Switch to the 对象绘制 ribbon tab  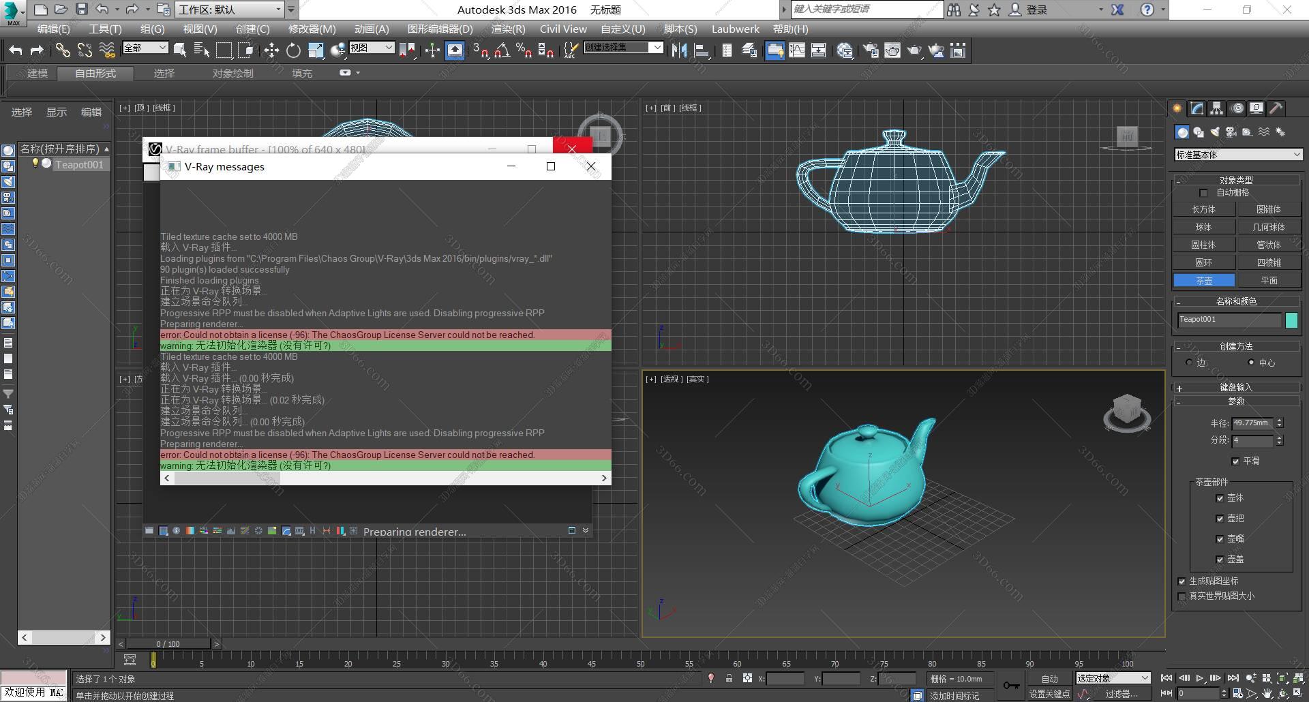pos(232,73)
